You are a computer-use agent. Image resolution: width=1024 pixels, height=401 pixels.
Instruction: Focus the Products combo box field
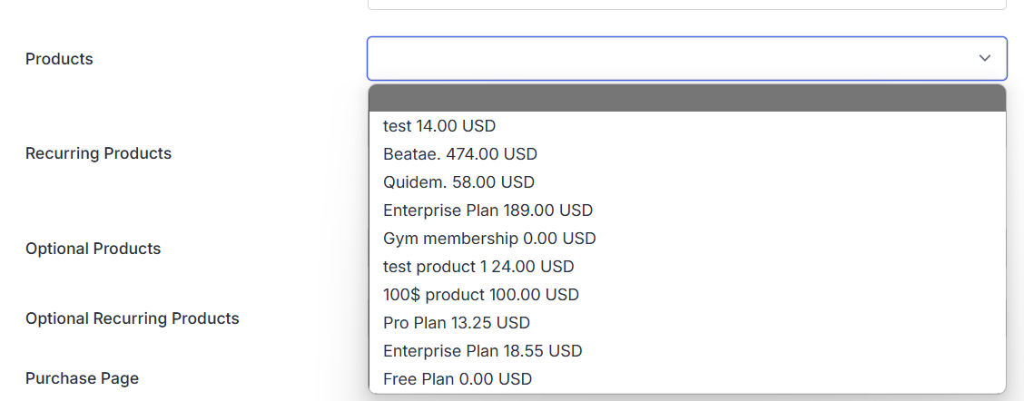tap(672, 58)
